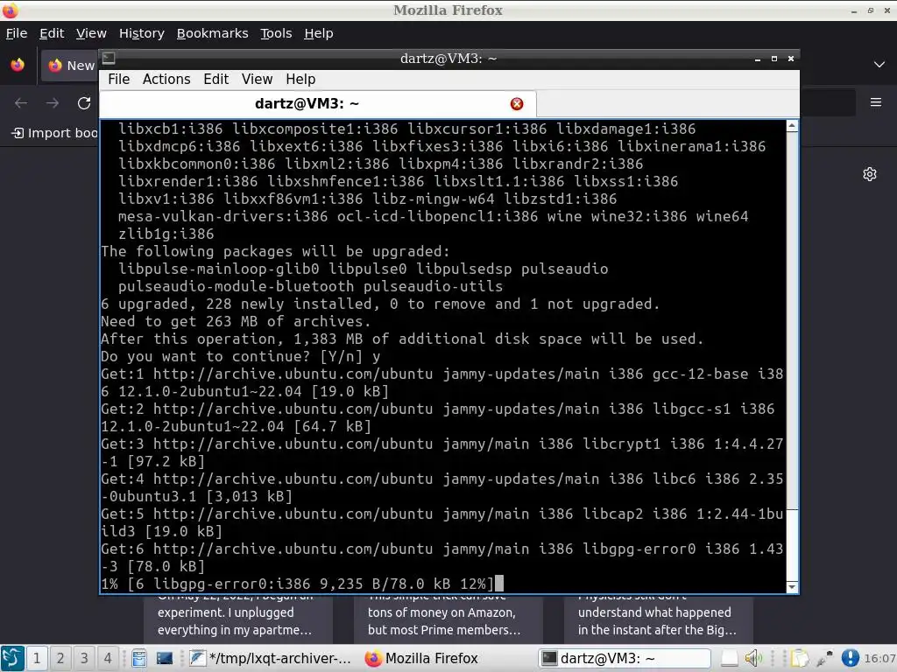Open Amazon Prime money-saving story card
897x672 pixels.
[448, 619]
